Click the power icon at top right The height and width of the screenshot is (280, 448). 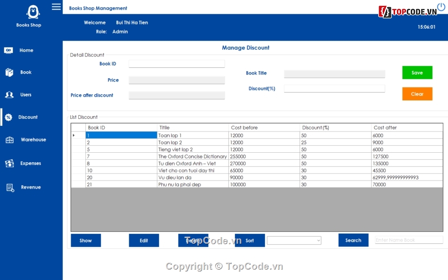[x=441, y=7]
